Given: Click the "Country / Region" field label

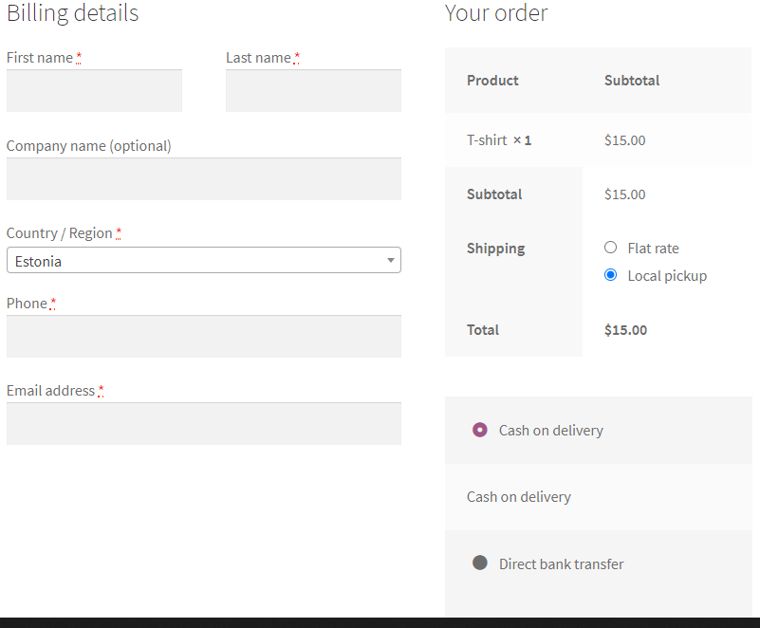Looking at the screenshot, I should [59, 233].
